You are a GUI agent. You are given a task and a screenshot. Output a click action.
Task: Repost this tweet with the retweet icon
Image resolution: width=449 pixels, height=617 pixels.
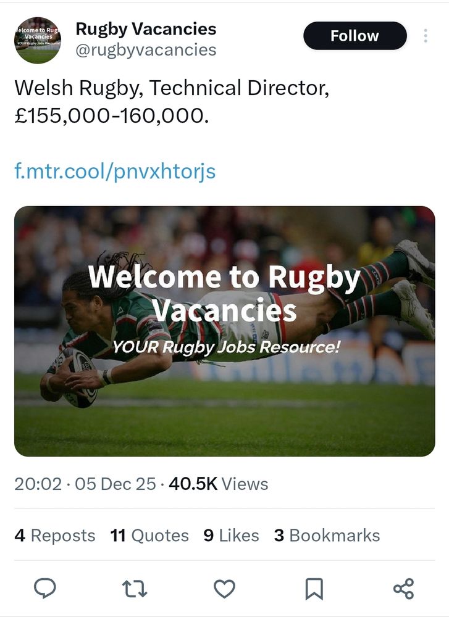pos(135,589)
